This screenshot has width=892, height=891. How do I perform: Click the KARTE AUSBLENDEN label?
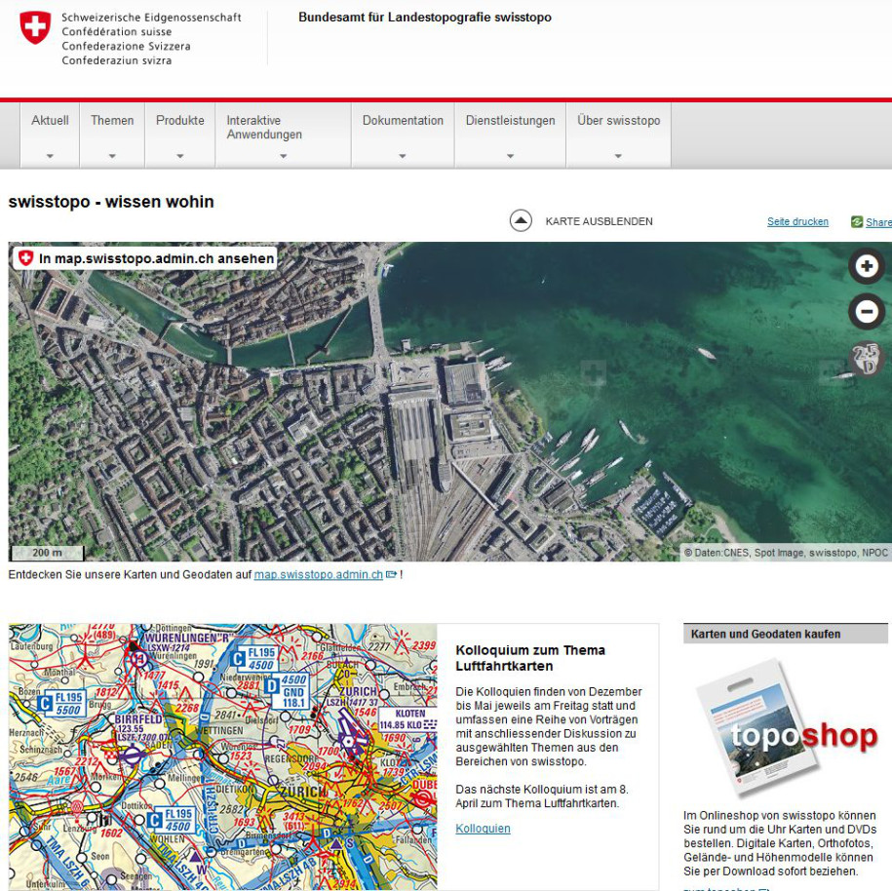[x=599, y=221]
